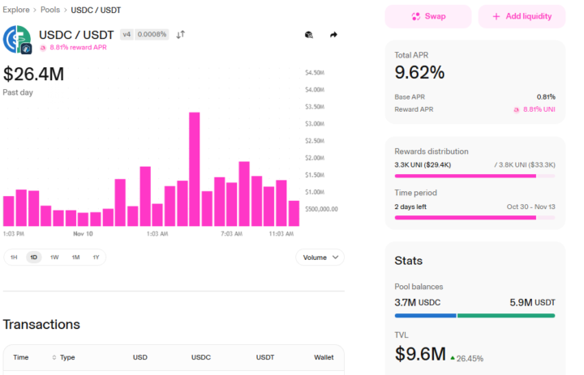Image resolution: width=584 pixels, height=375 pixels.
Task: Set chart range to 1Y
Action: tap(96, 258)
